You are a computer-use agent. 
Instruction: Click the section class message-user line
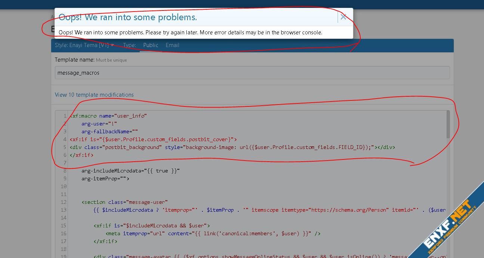pos(125,202)
